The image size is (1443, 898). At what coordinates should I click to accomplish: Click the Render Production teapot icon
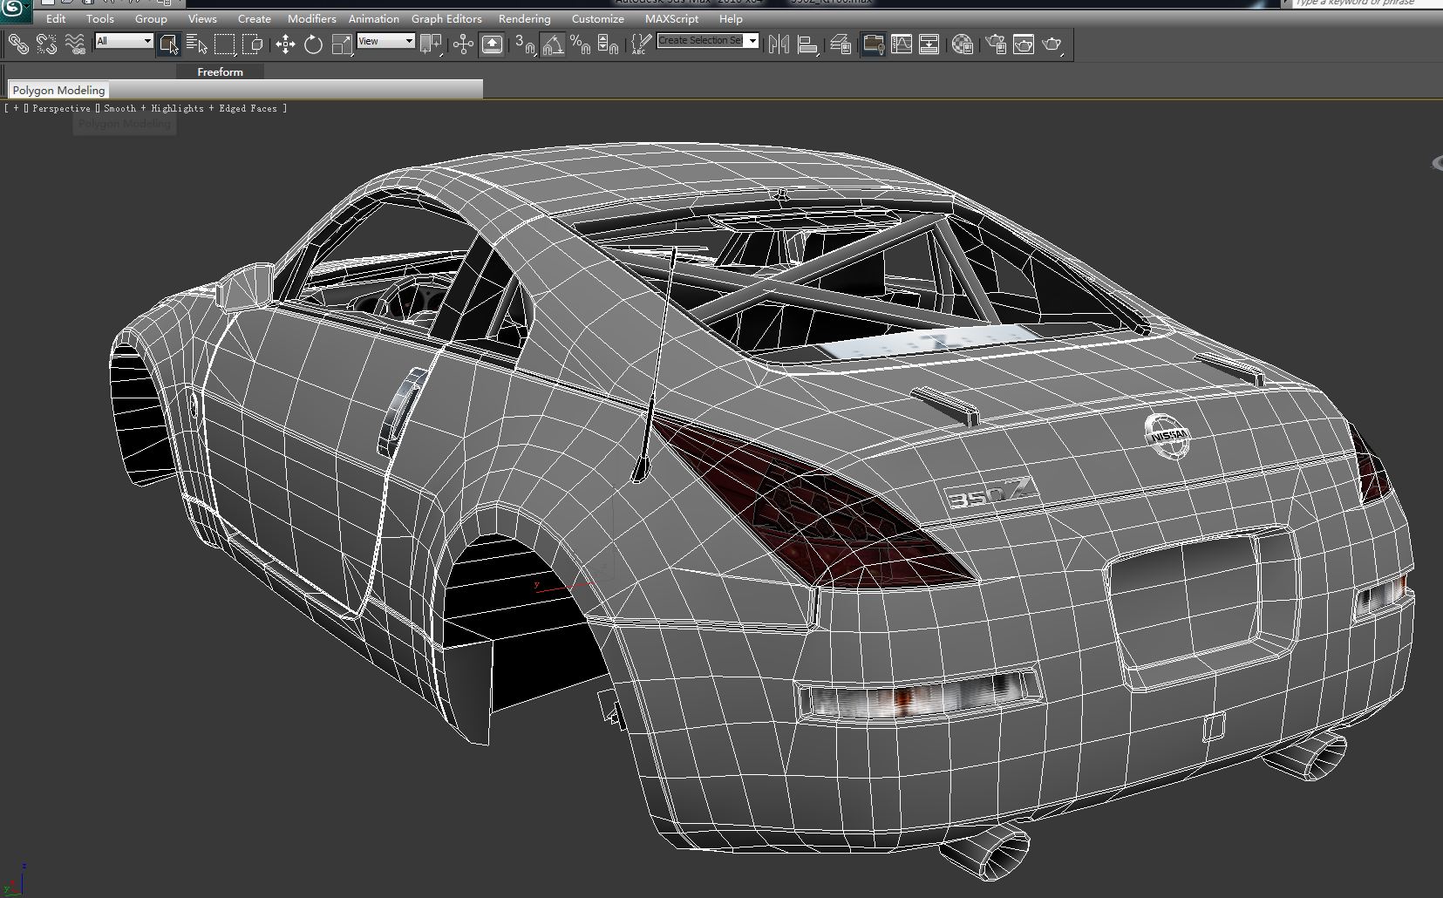tap(1052, 44)
